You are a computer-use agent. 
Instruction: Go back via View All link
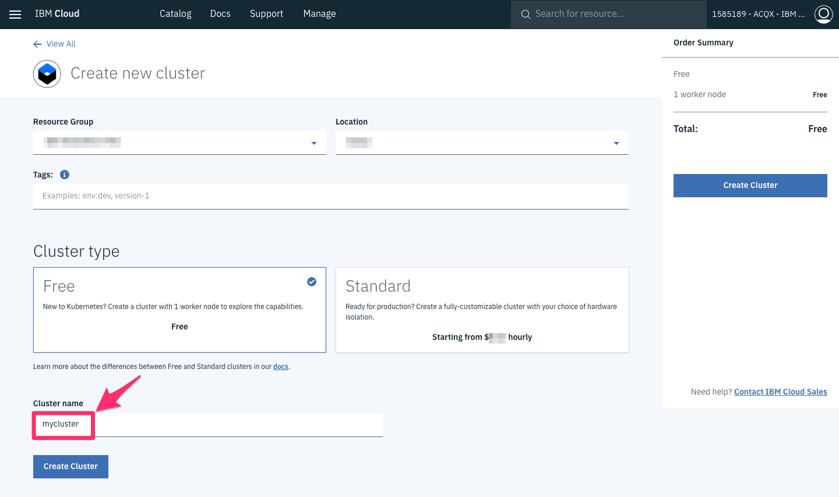tap(61, 44)
